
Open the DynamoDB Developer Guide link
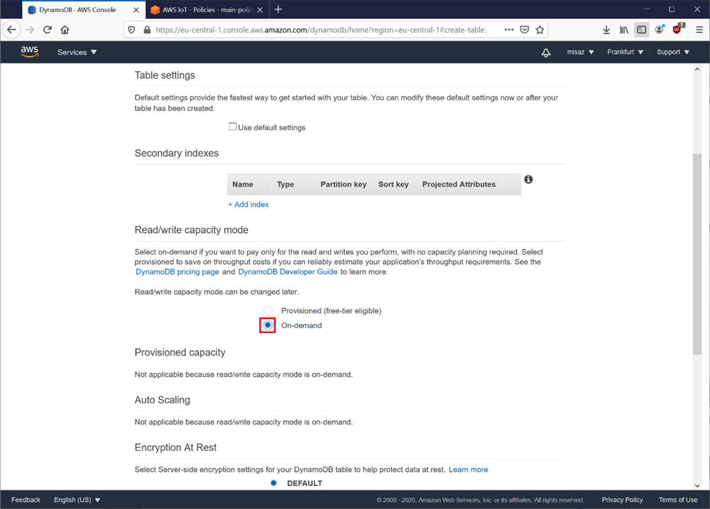tap(288, 271)
